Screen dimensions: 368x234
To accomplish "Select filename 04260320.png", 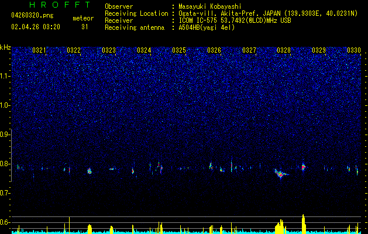I will [32, 15].
